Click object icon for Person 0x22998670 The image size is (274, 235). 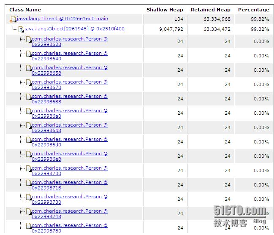[x=29, y=82]
